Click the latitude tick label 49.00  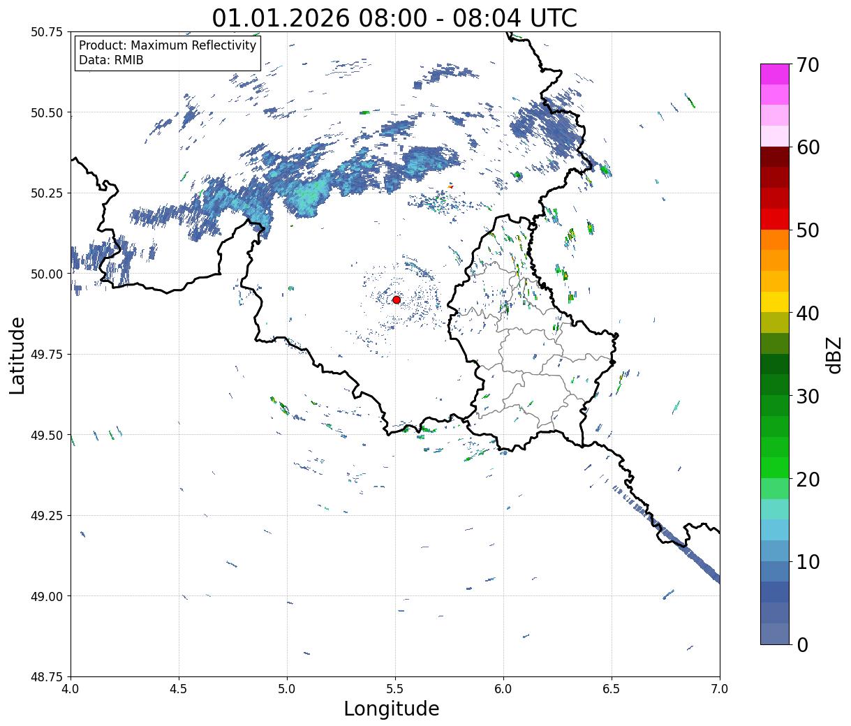(x=47, y=596)
